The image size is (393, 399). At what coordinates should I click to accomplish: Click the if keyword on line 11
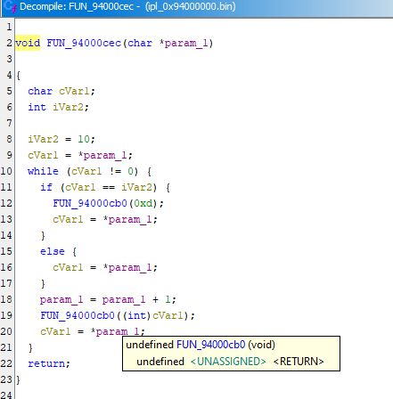(46, 187)
